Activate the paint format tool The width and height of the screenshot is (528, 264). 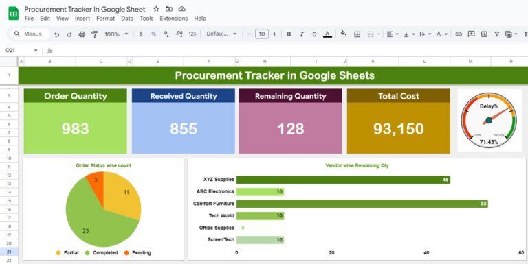point(95,34)
